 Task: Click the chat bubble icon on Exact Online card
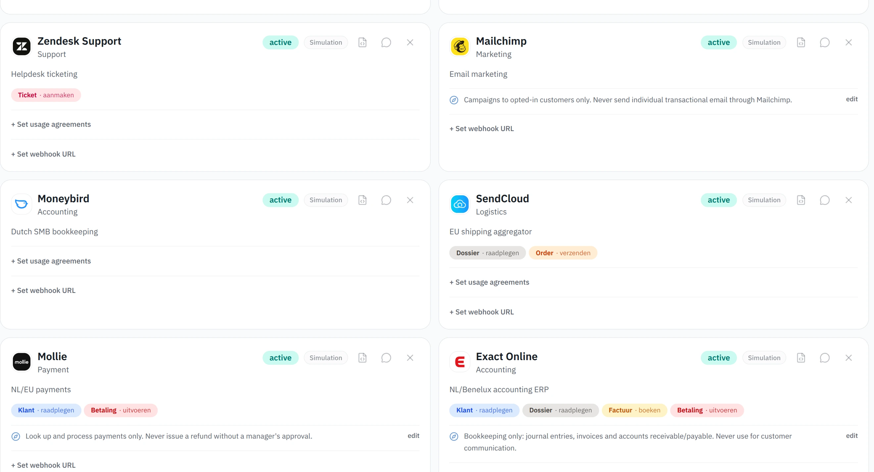pyautogui.click(x=824, y=358)
